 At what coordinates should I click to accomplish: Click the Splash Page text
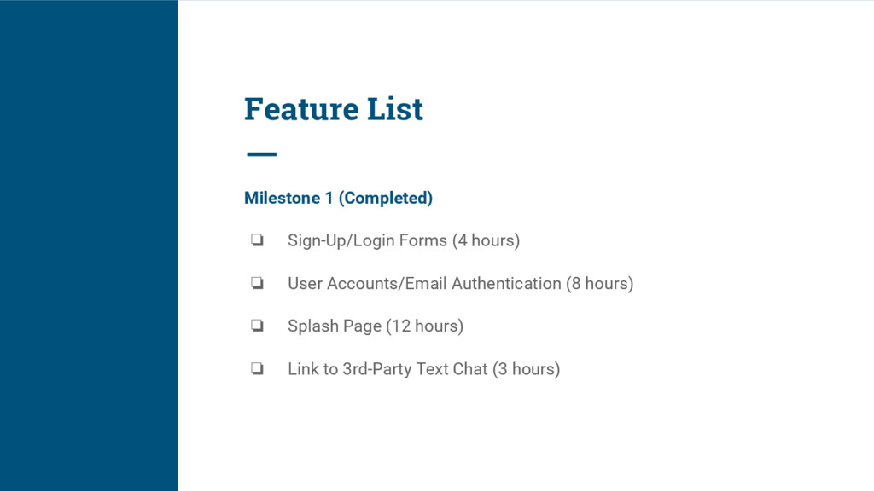click(x=334, y=326)
